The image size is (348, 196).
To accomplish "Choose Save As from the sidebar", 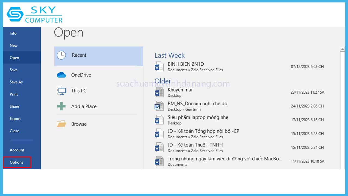I will pos(22,82).
